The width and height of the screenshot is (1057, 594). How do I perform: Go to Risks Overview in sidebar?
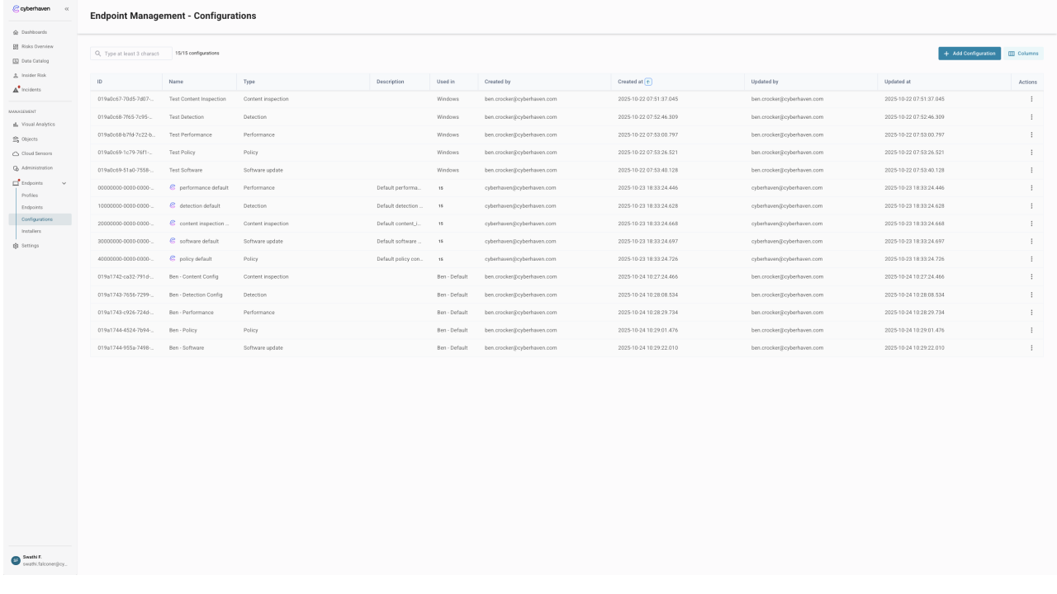pos(36,46)
